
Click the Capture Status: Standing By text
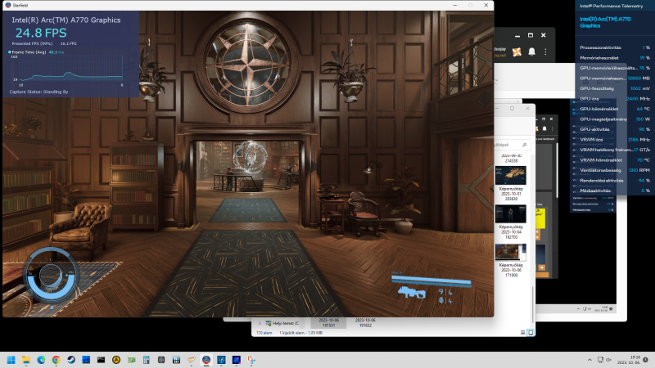pos(38,92)
